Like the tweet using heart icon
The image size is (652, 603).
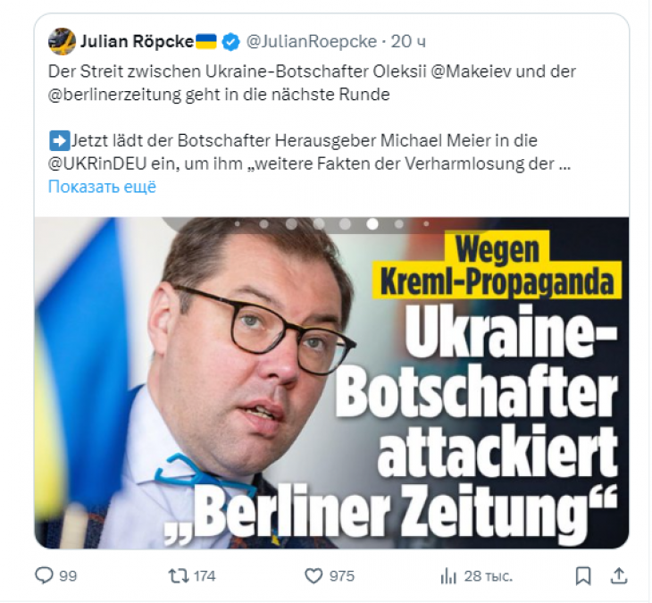[313, 576]
